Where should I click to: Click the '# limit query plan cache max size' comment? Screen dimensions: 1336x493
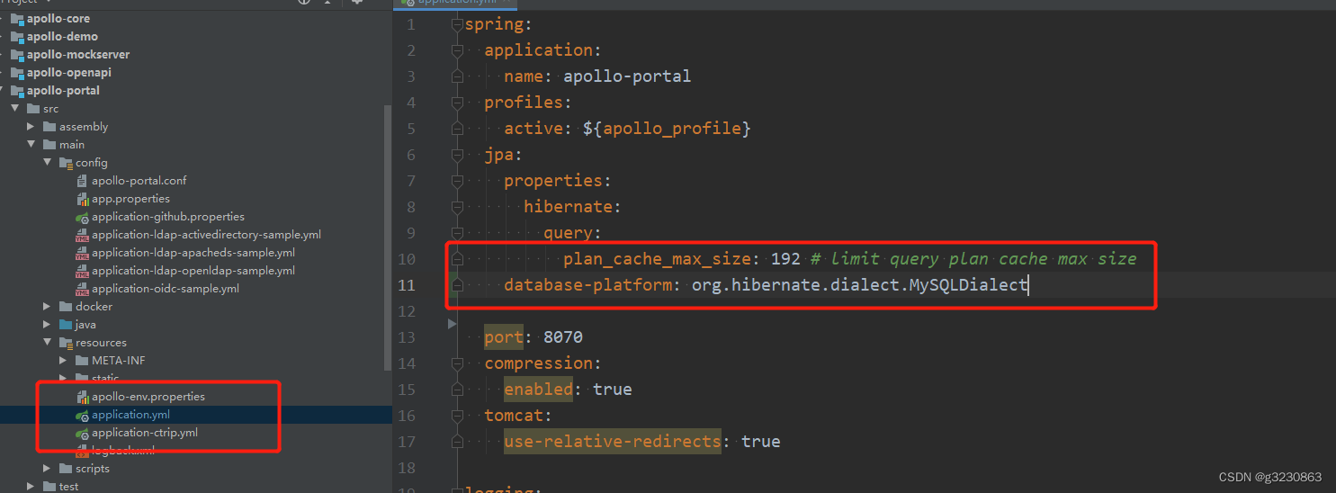click(973, 259)
